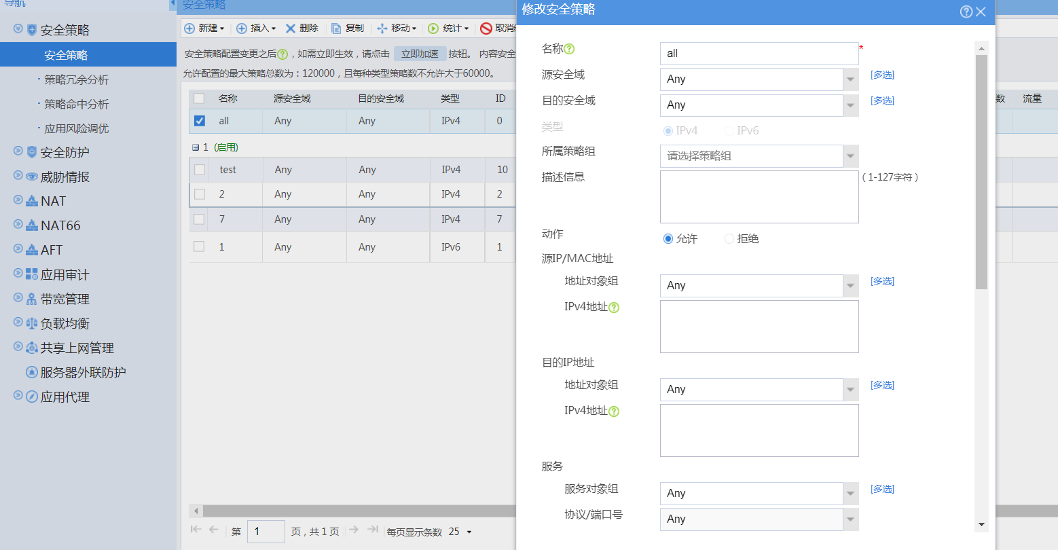This screenshot has width=1058, height=550.
Task: Go to the previous page of the table
Action: point(214,530)
